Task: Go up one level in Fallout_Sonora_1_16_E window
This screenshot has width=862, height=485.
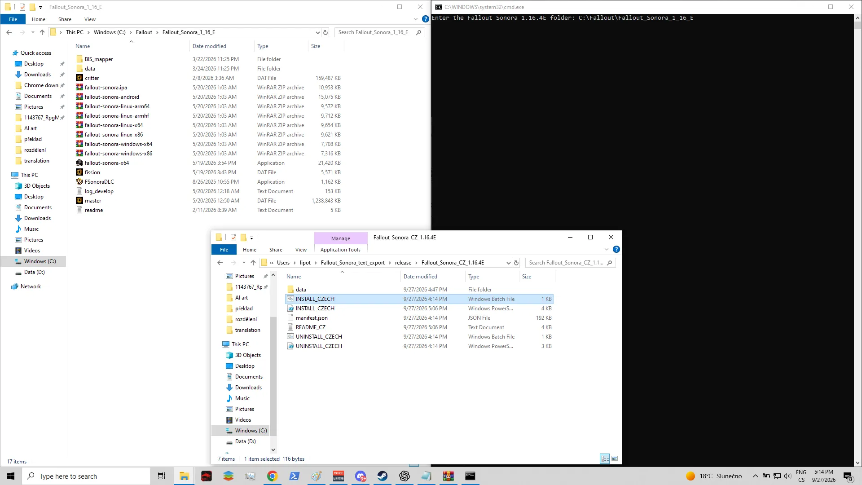Action: (x=42, y=32)
